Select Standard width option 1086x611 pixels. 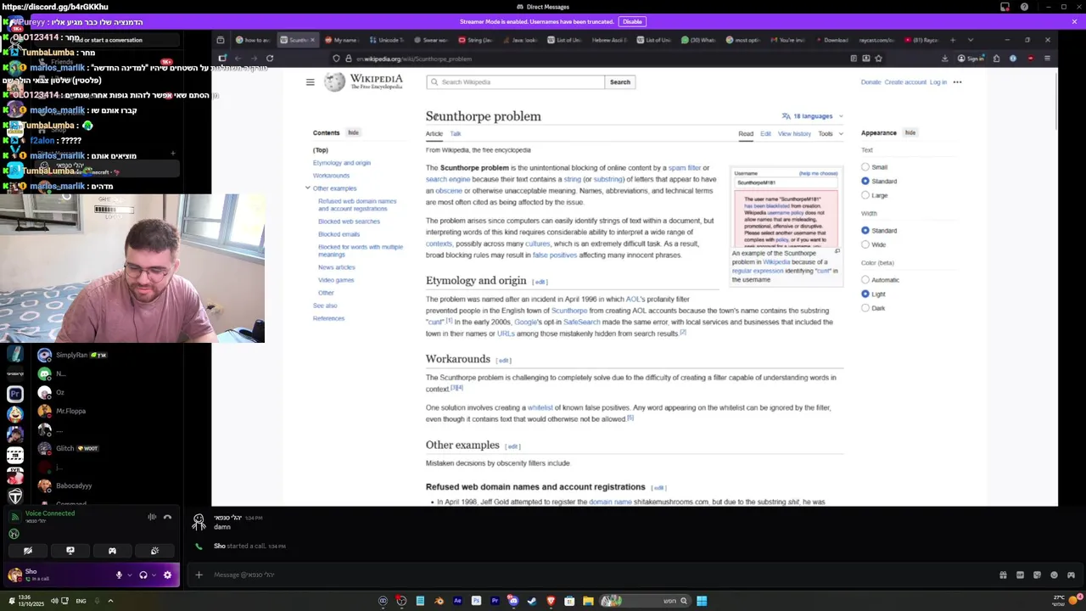pyautogui.click(x=865, y=230)
